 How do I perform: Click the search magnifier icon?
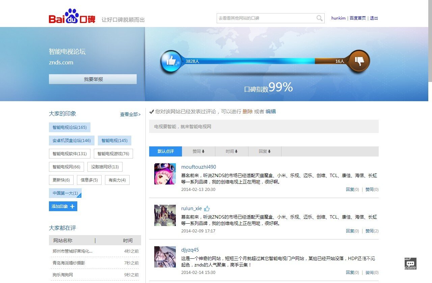(x=319, y=18)
